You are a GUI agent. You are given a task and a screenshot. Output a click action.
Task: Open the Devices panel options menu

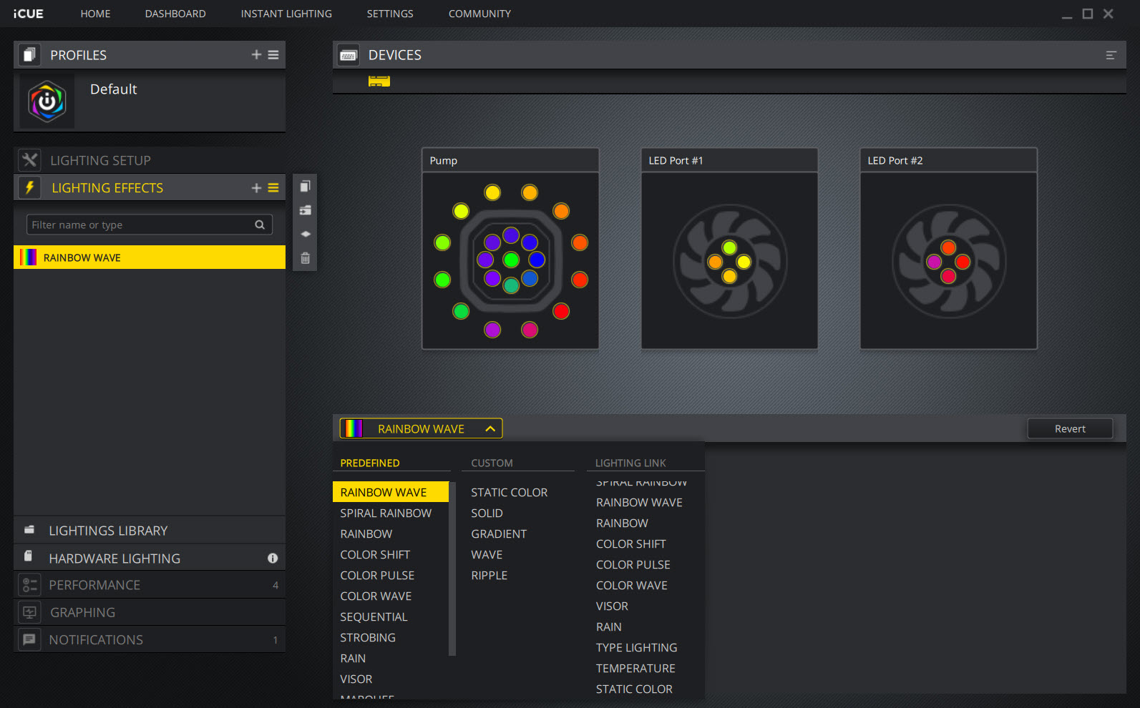pos(1111,55)
